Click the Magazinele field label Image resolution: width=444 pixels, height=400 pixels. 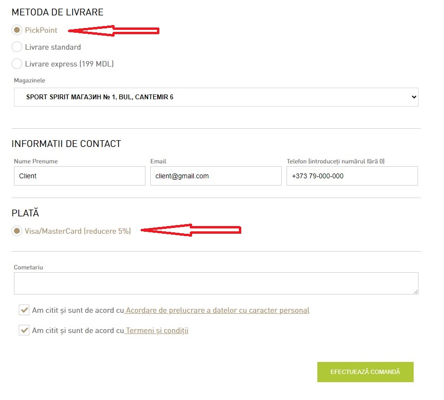(x=29, y=80)
